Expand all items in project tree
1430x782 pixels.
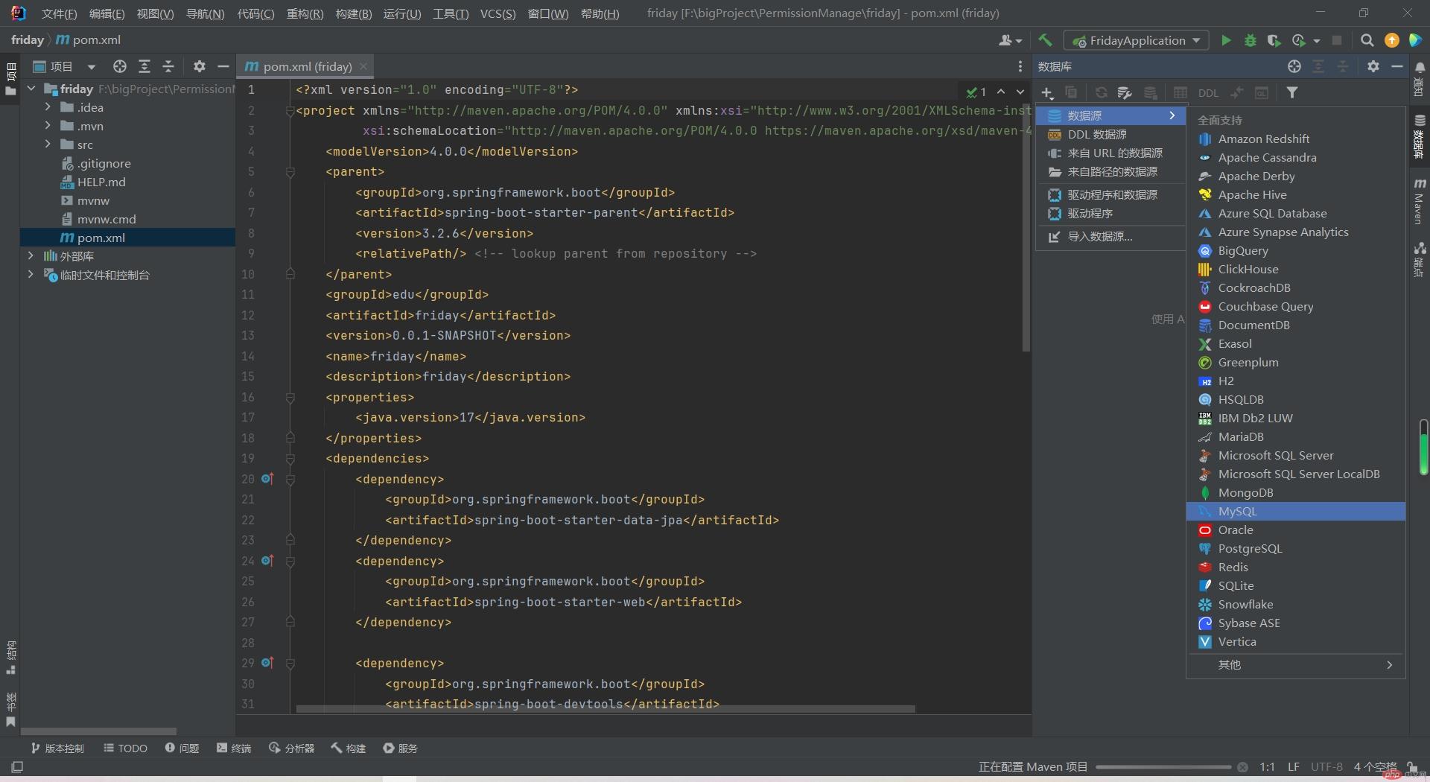pyautogui.click(x=144, y=66)
